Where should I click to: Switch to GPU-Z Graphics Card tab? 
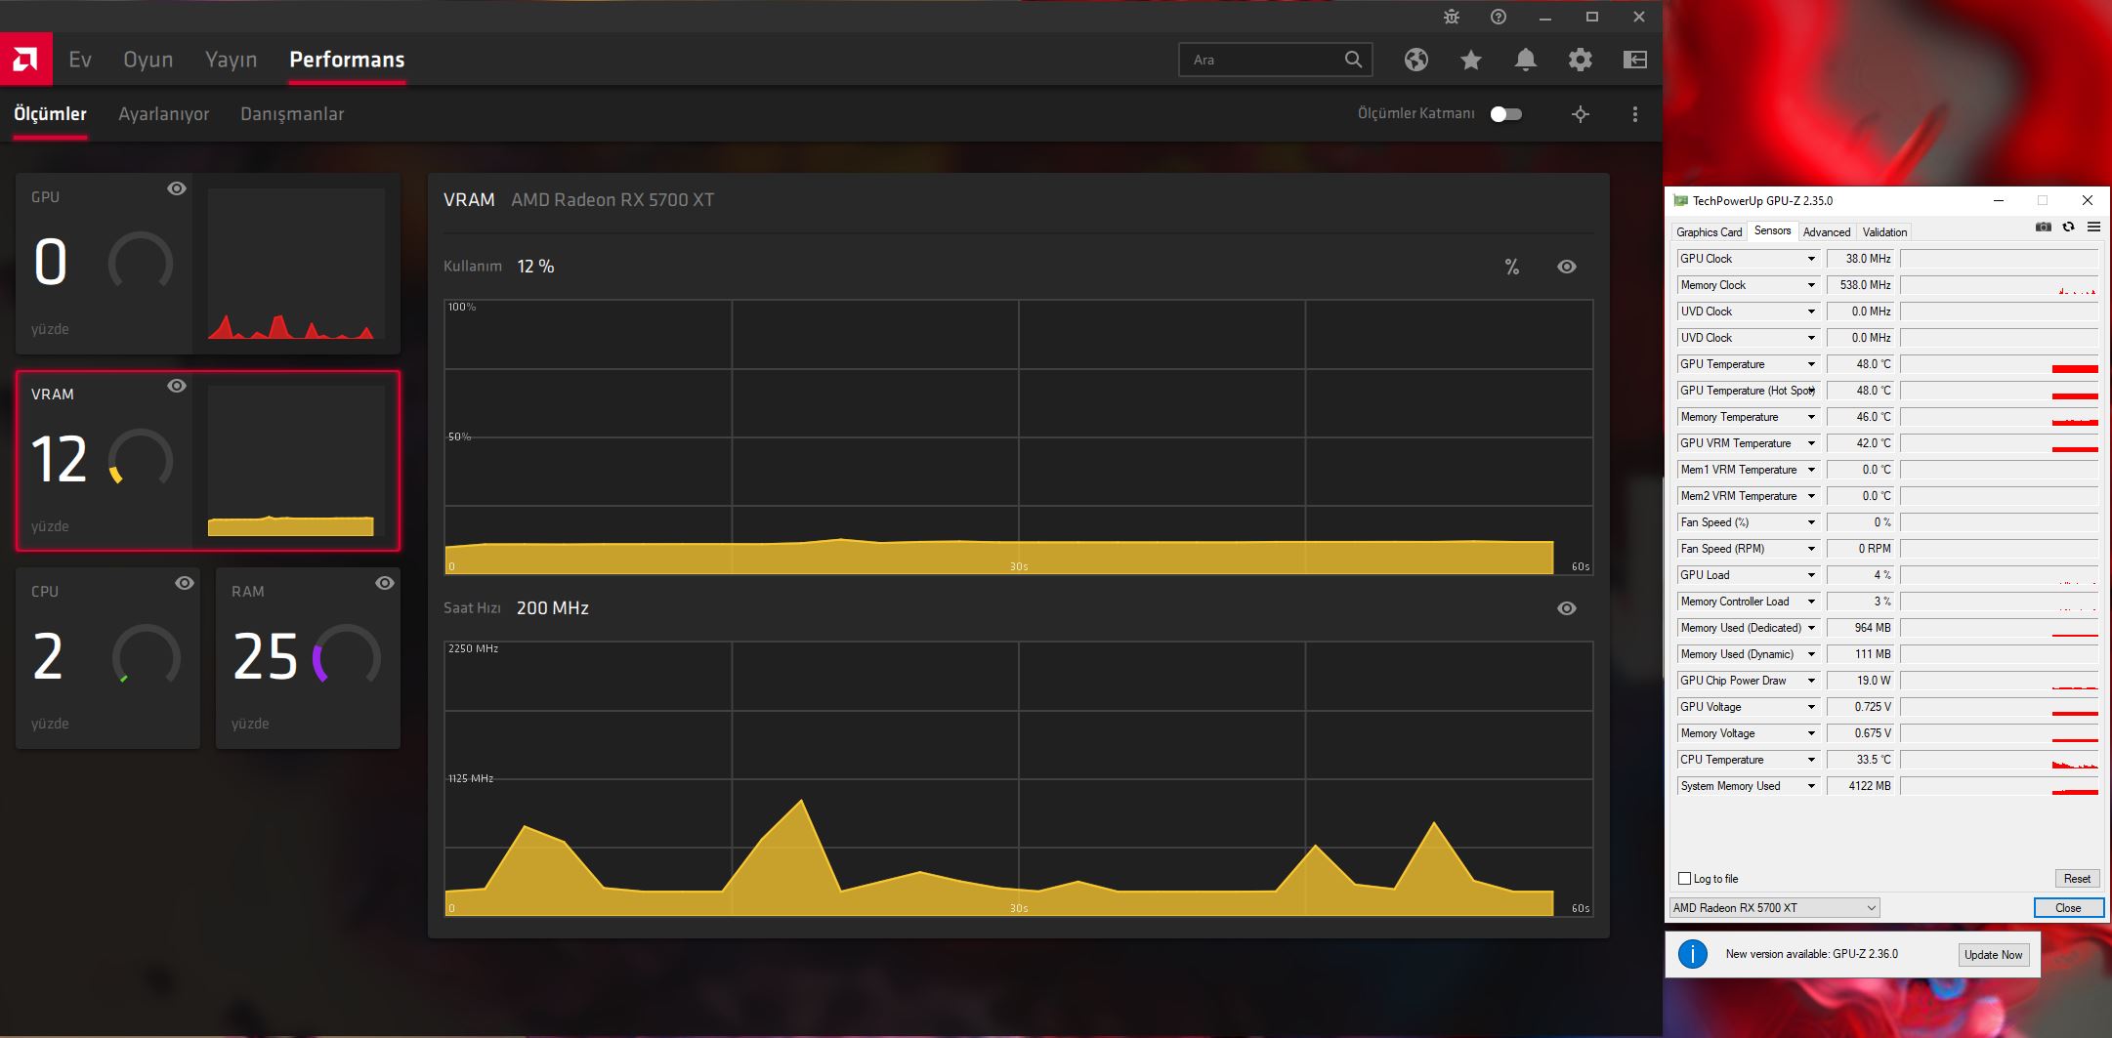pyautogui.click(x=1710, y=232)
